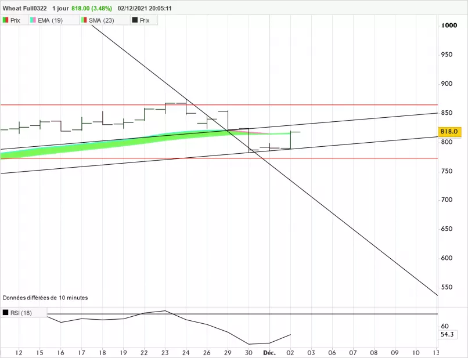Select the EMA (19) indicator label
This screenshot has height=358, width=468.
coord(50,20)
